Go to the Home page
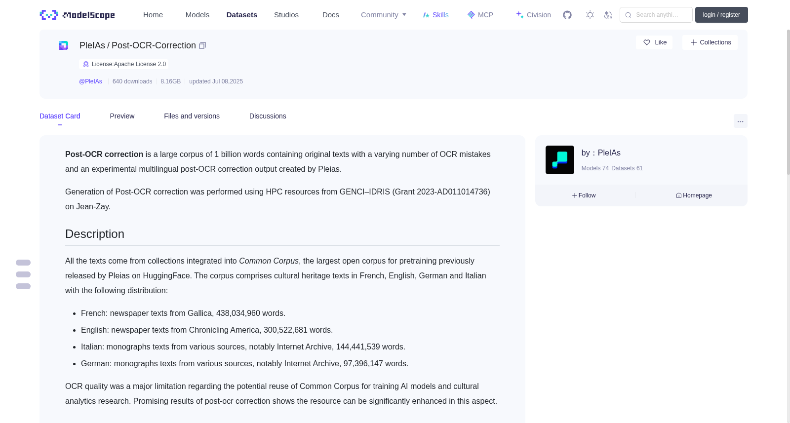 [153, 15]
